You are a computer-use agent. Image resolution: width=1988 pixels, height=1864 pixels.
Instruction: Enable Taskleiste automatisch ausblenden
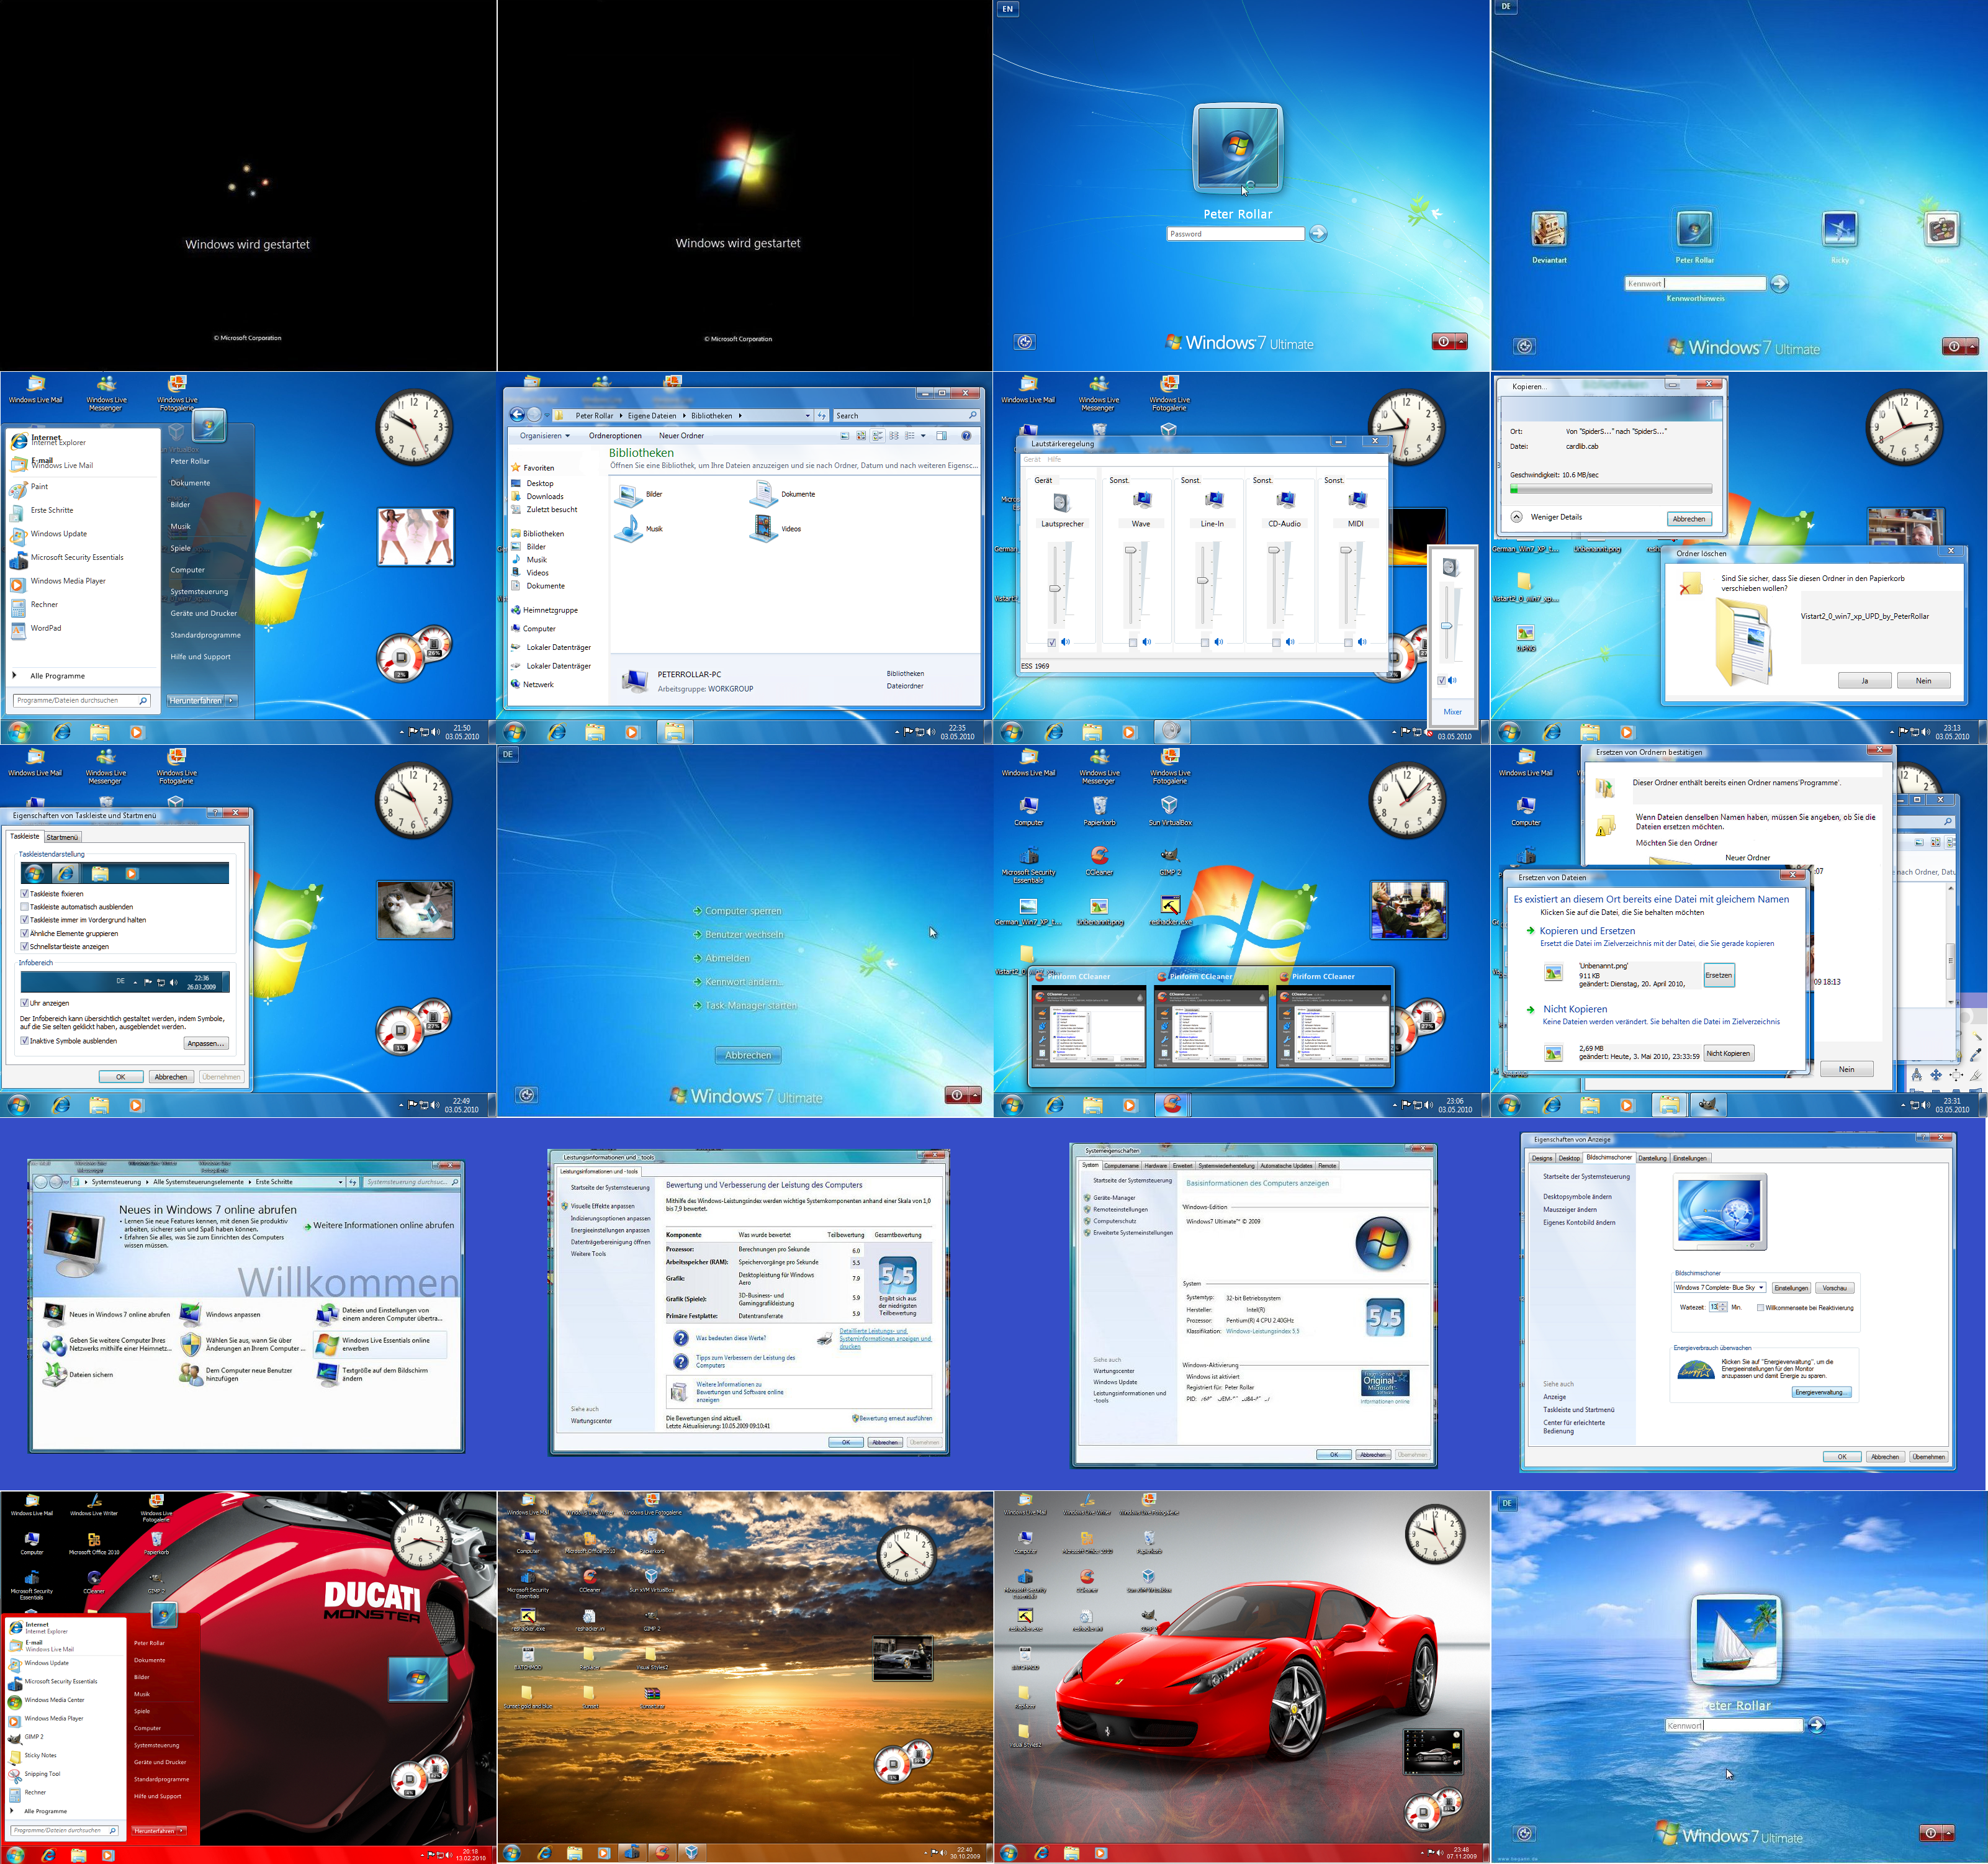coord(24,906)
